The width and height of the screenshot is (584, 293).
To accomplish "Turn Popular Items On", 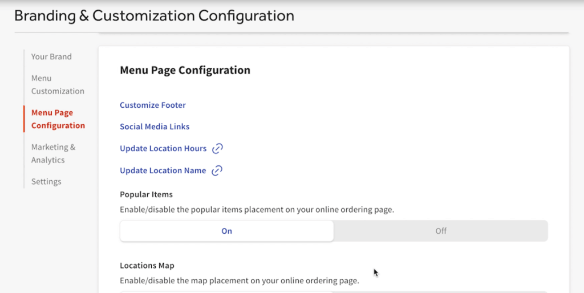I will [x=227, y=231].
